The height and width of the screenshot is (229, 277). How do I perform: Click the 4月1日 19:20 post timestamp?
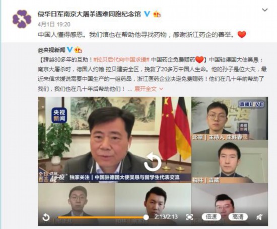tap(54, 24)
